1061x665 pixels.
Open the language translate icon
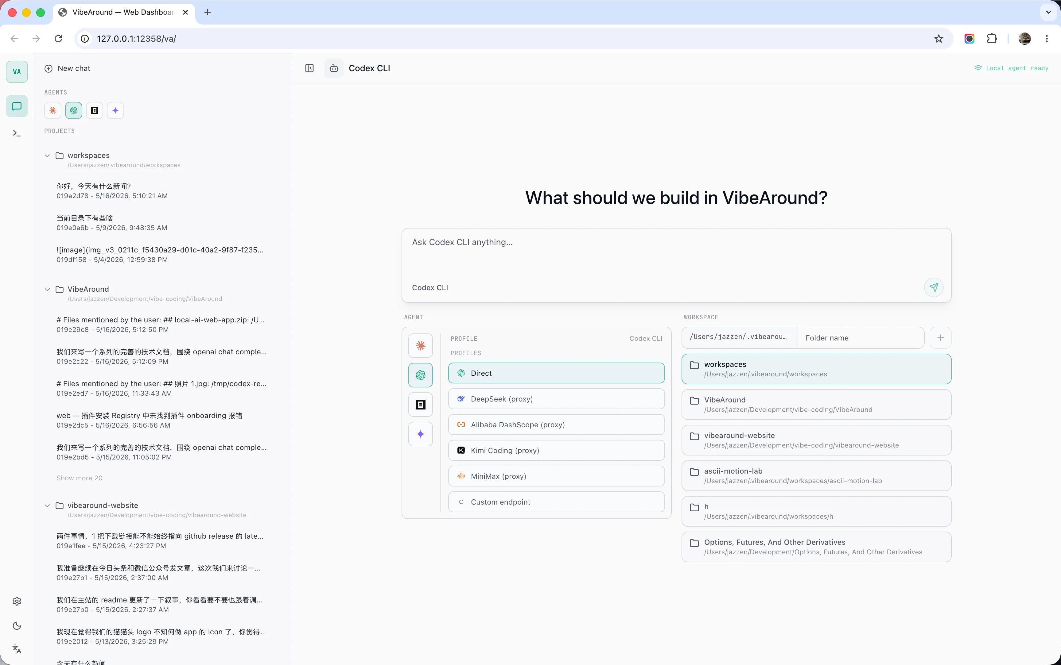[17, 649]
